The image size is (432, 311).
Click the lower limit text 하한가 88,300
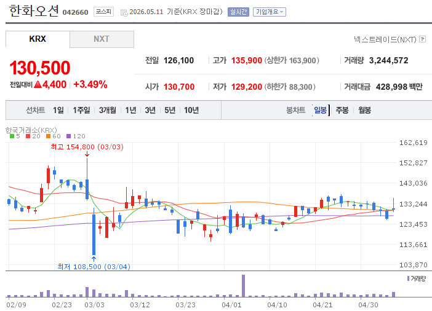[x=290, y=87]
